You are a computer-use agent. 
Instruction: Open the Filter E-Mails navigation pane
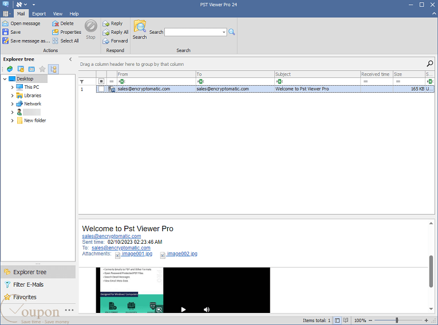tap(38, 284)
